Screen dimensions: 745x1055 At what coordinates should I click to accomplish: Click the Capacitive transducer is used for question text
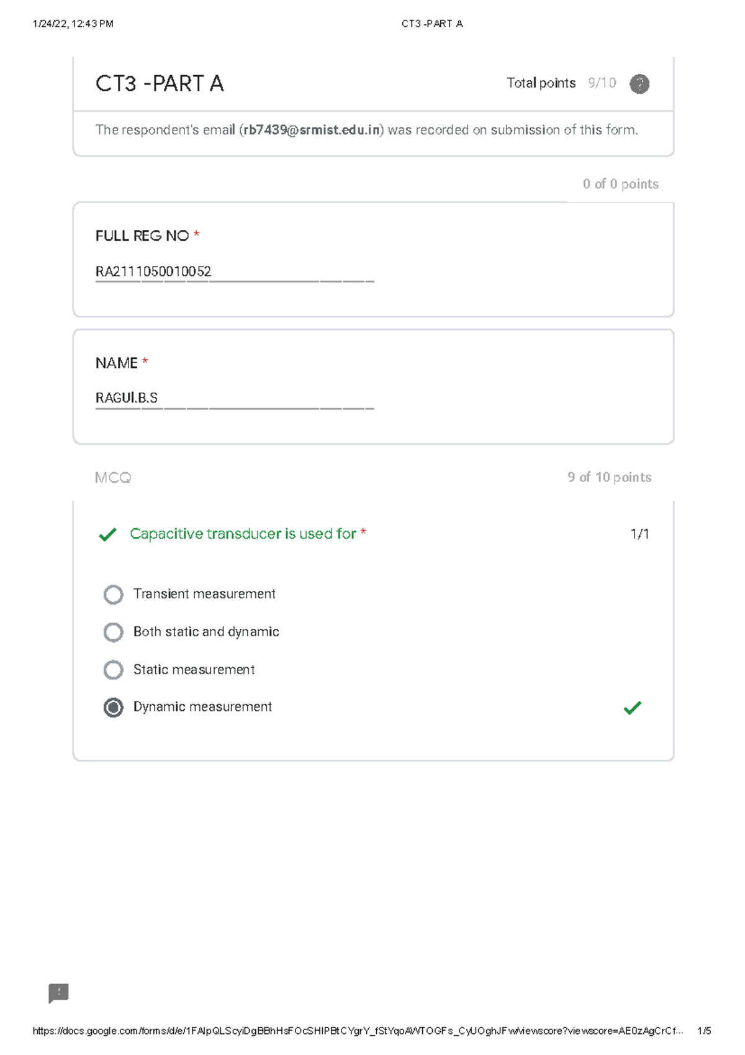[x=243, y=534]
